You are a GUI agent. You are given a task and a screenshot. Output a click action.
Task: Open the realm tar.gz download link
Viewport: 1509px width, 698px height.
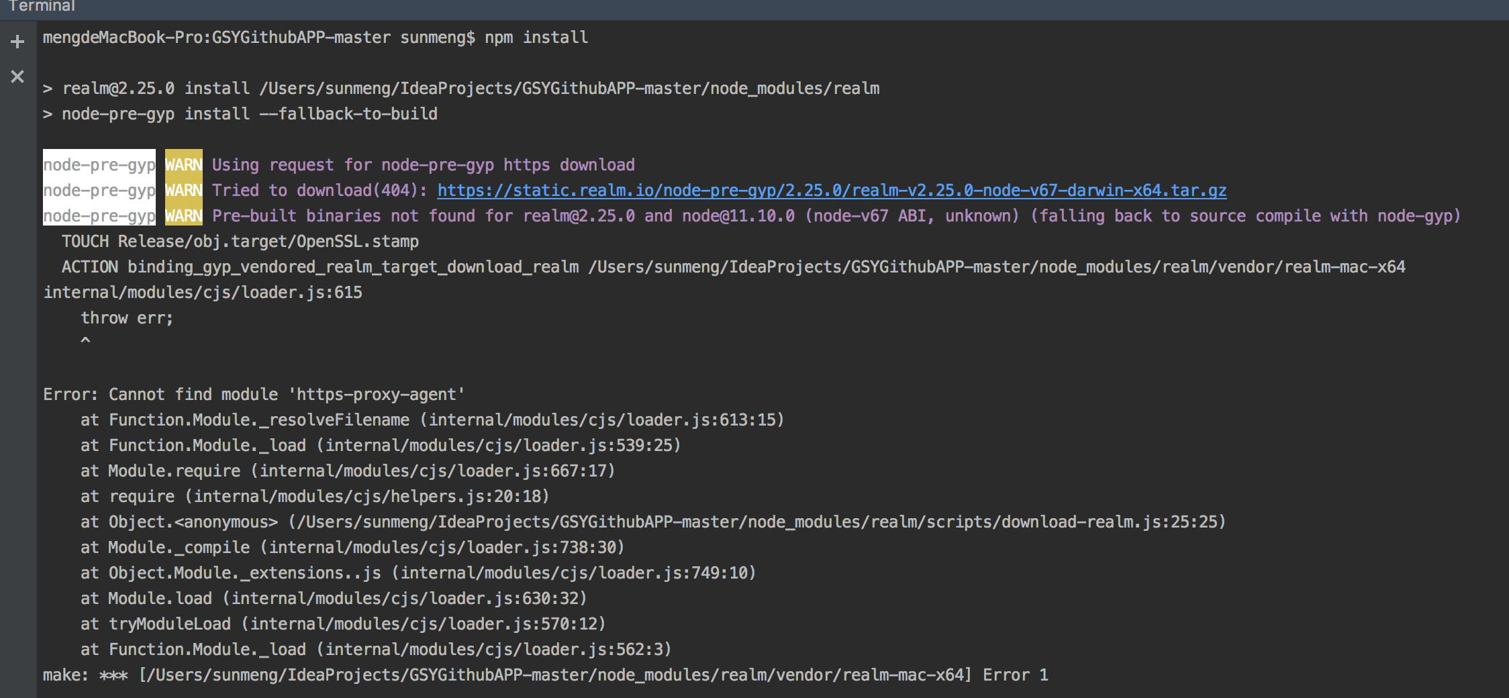[x=831, y=190]
